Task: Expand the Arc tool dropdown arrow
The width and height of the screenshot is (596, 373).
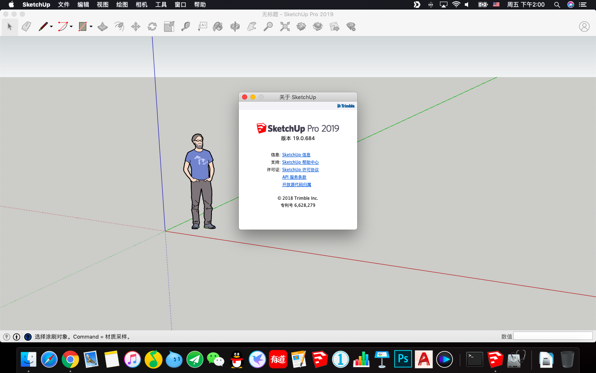Action: click(x=71, y=27)
